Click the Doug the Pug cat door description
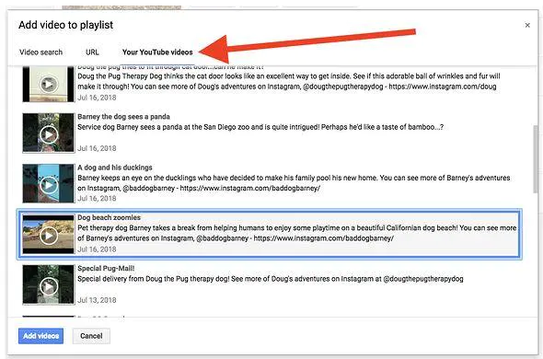 click(x=289, y=81)
